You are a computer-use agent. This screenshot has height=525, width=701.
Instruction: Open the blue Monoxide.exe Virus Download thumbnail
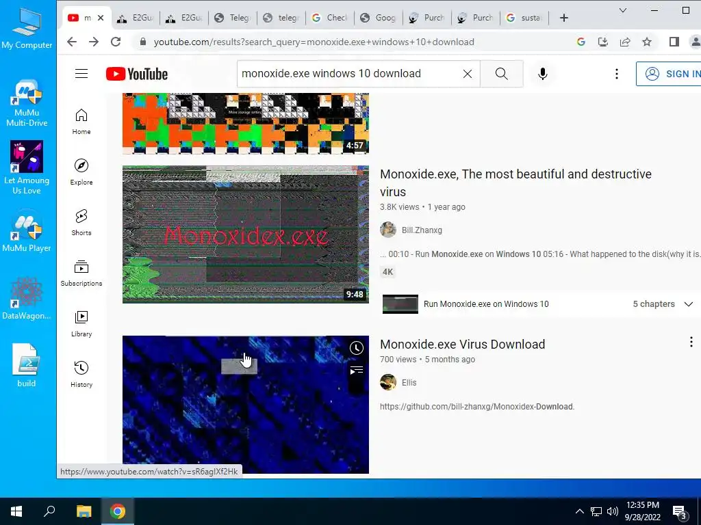coord(246,405)
